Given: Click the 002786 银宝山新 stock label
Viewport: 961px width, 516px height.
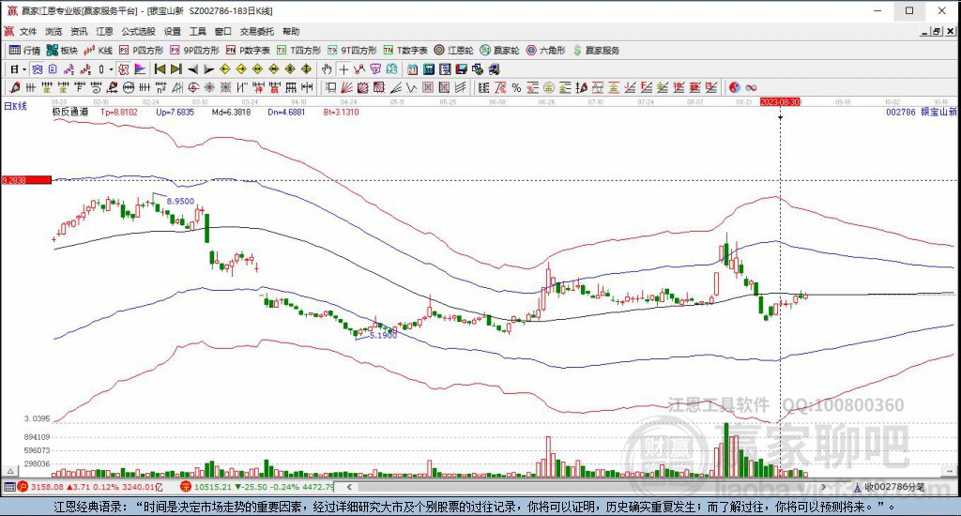Looking at the screenshot, I should click(x=920, y=112).
